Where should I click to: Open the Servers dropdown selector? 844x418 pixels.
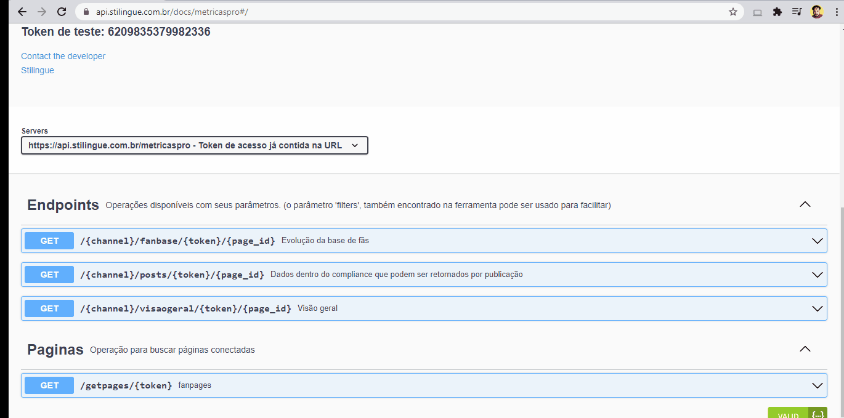pos(195,145)
